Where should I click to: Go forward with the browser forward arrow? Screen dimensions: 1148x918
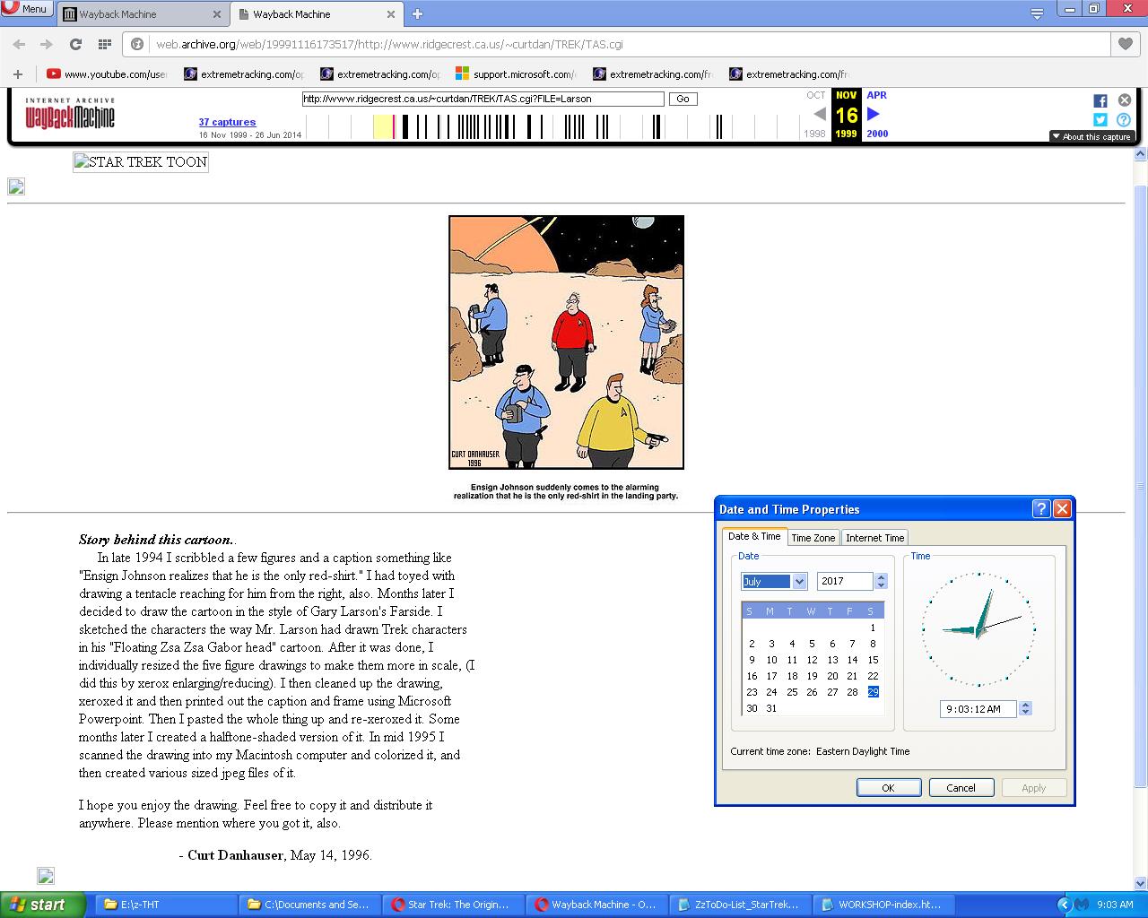47,44
